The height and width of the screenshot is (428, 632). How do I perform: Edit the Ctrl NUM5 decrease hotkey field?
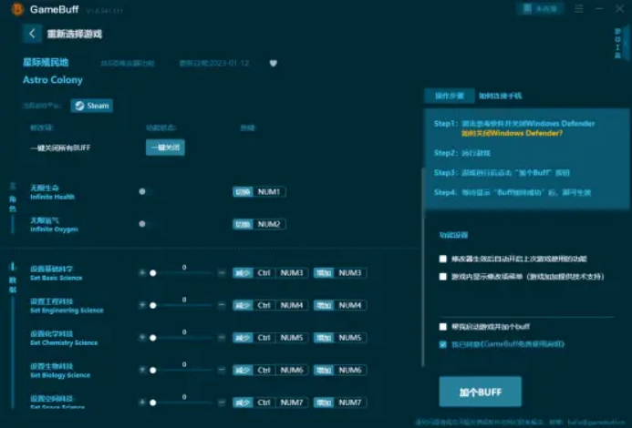(x=281, y=338)
